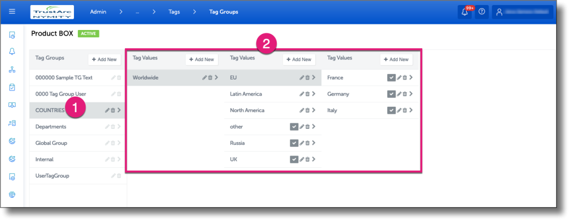Viewport: 569px width, 220px height.
Task: Delete the Russia tag value
Action: (x=307, y=143)
